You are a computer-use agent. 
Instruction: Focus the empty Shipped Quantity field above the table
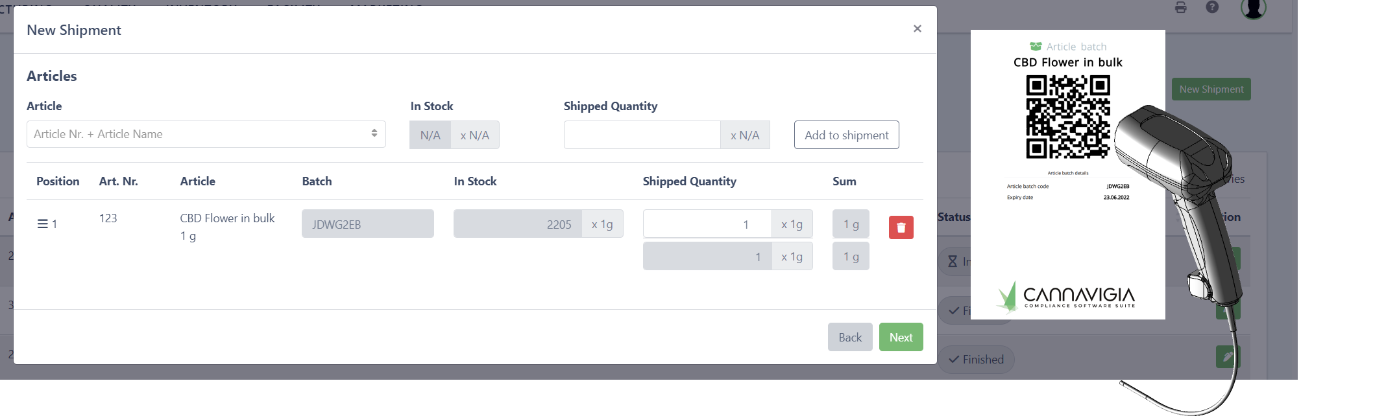pos(642,135)
